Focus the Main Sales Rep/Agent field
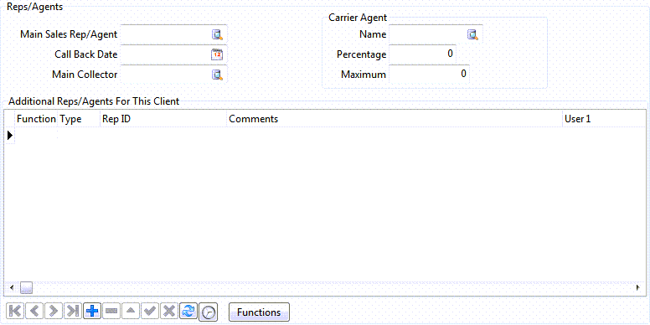650x325 pixels. [173, 35]
